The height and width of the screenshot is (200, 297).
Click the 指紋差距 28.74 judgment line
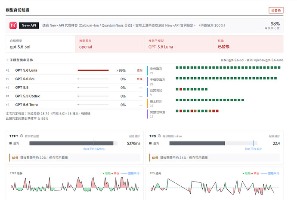pyautogui.click(x=48, y=113)
